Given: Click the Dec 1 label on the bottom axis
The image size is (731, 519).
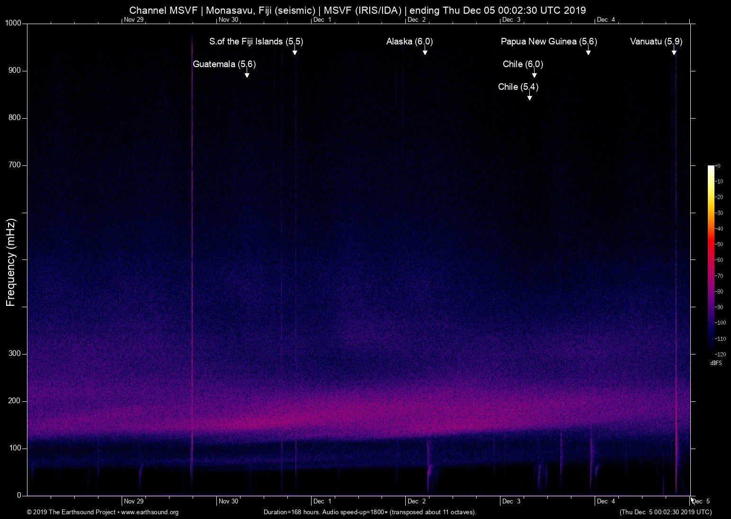Looking at the screenshot, I should click(x=322, y=501).
